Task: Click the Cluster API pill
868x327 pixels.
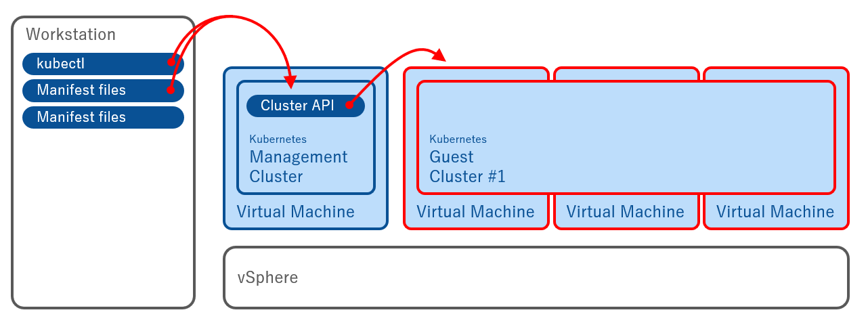Action: pos(298,106)
